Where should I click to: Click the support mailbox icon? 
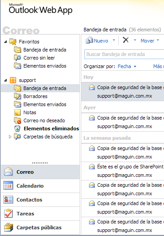[x=13, y=80]
